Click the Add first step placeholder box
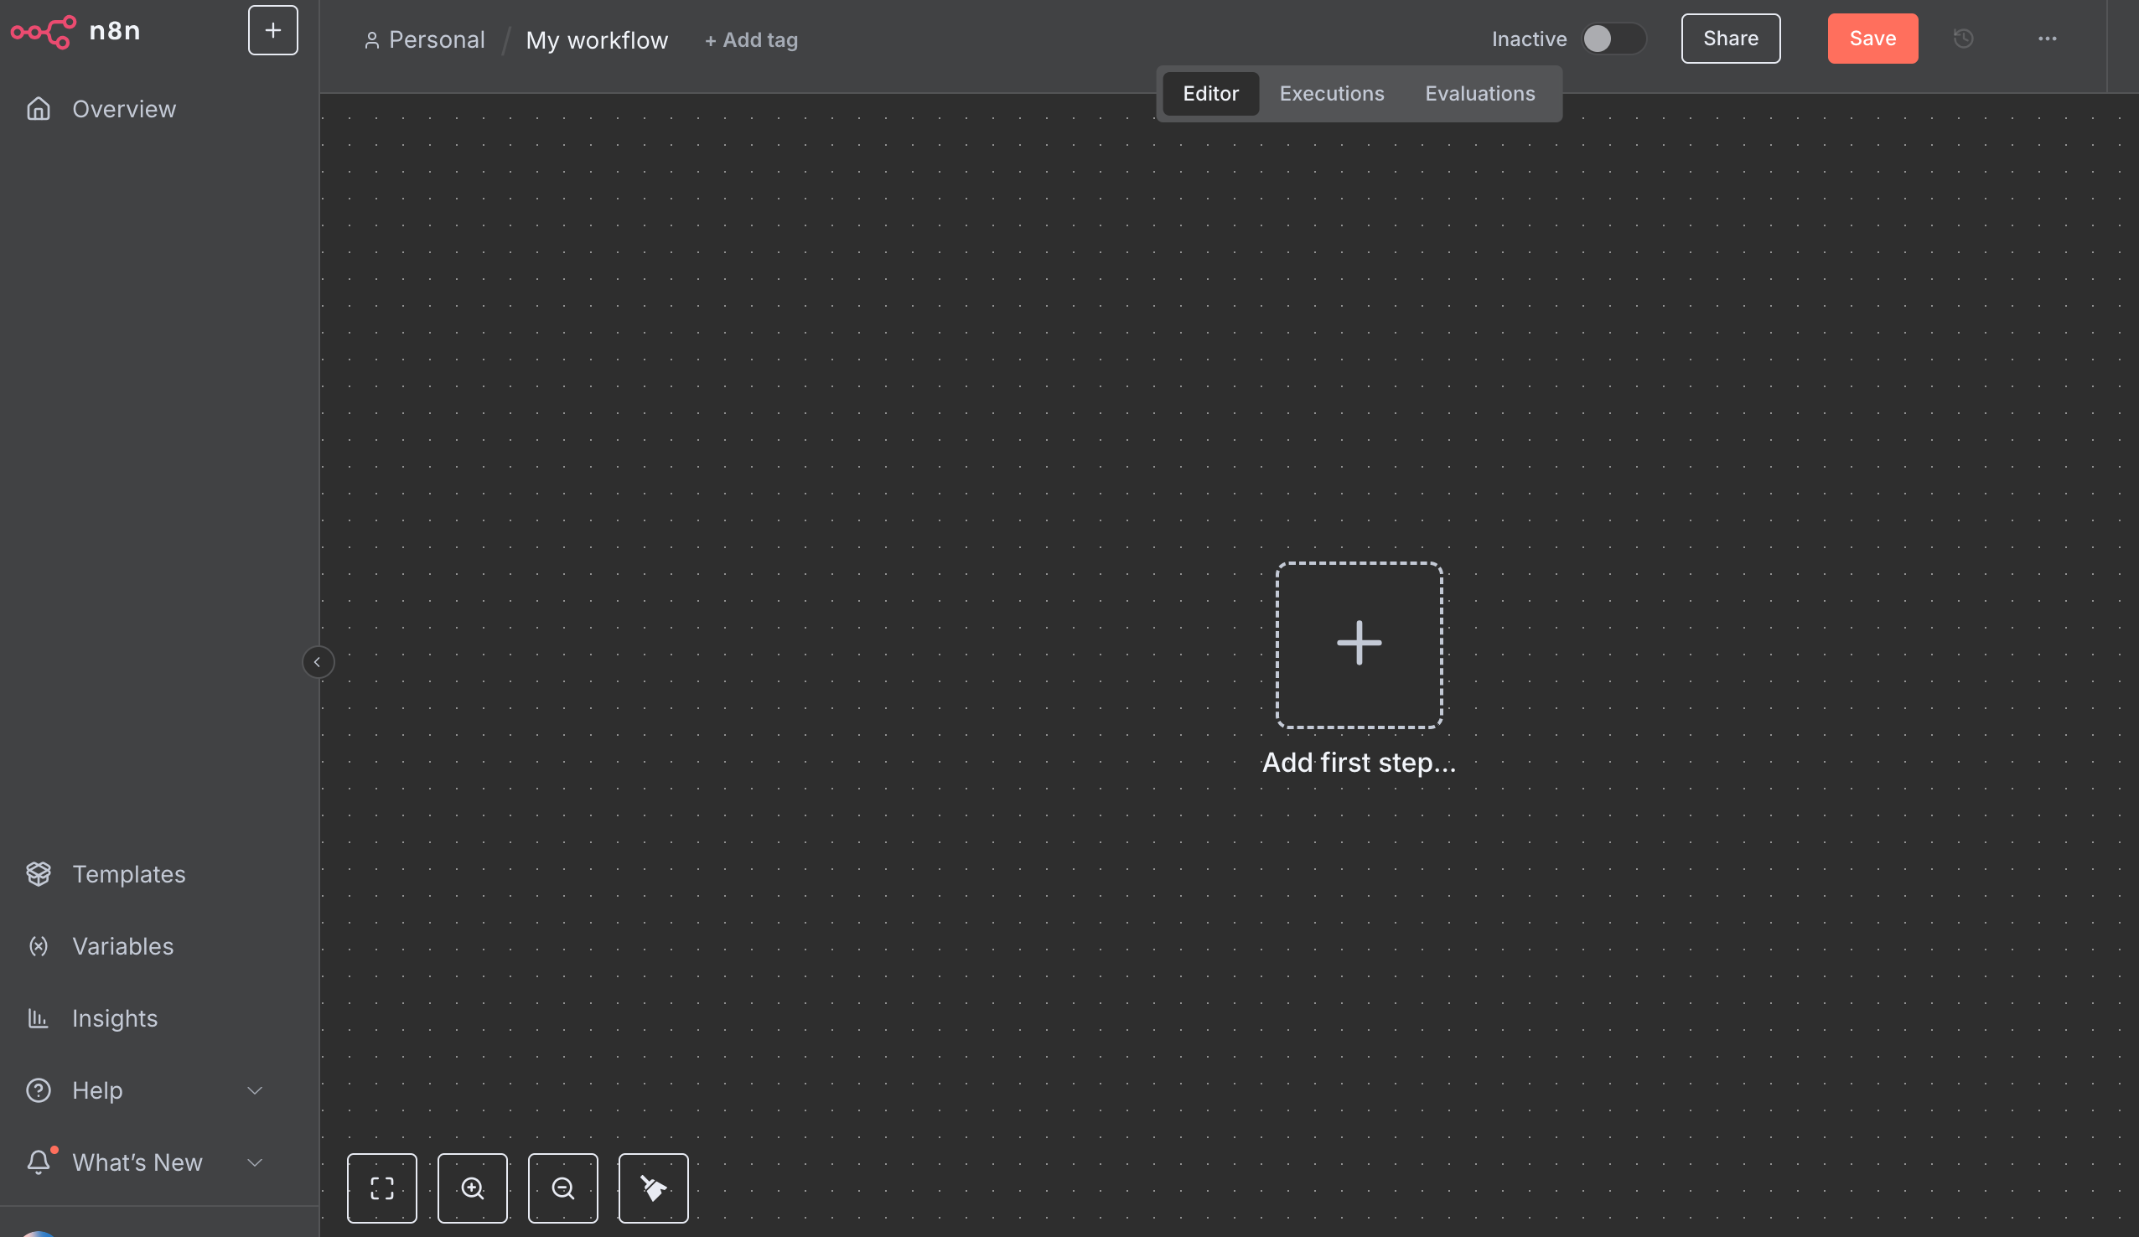The image size is (2139, 1237). [x=1358, y=644]
